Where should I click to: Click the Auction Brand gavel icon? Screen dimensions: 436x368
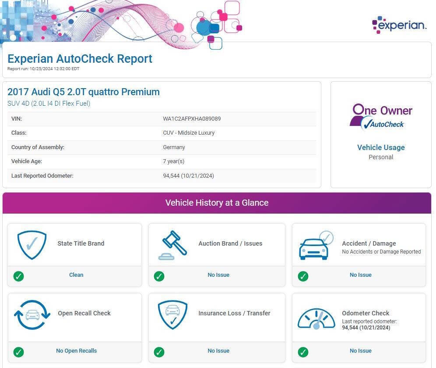pos(172,245)
